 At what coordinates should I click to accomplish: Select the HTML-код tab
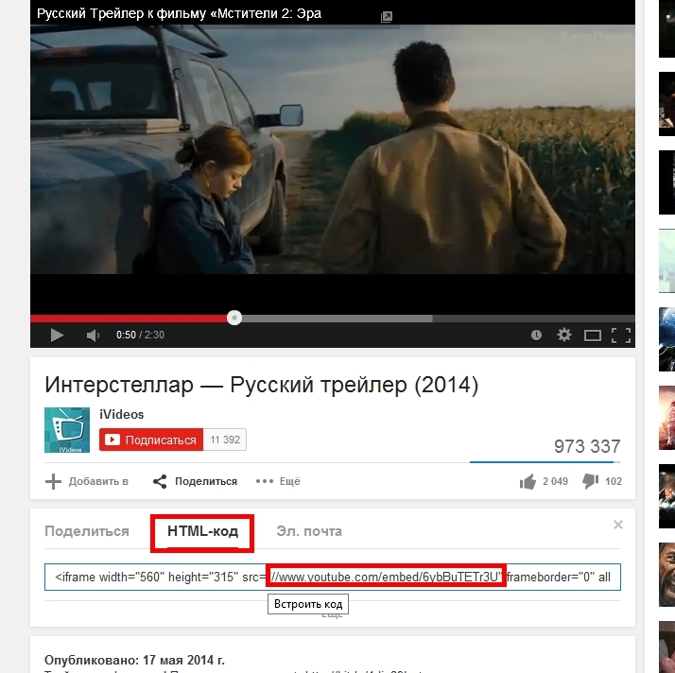[202, 531]
